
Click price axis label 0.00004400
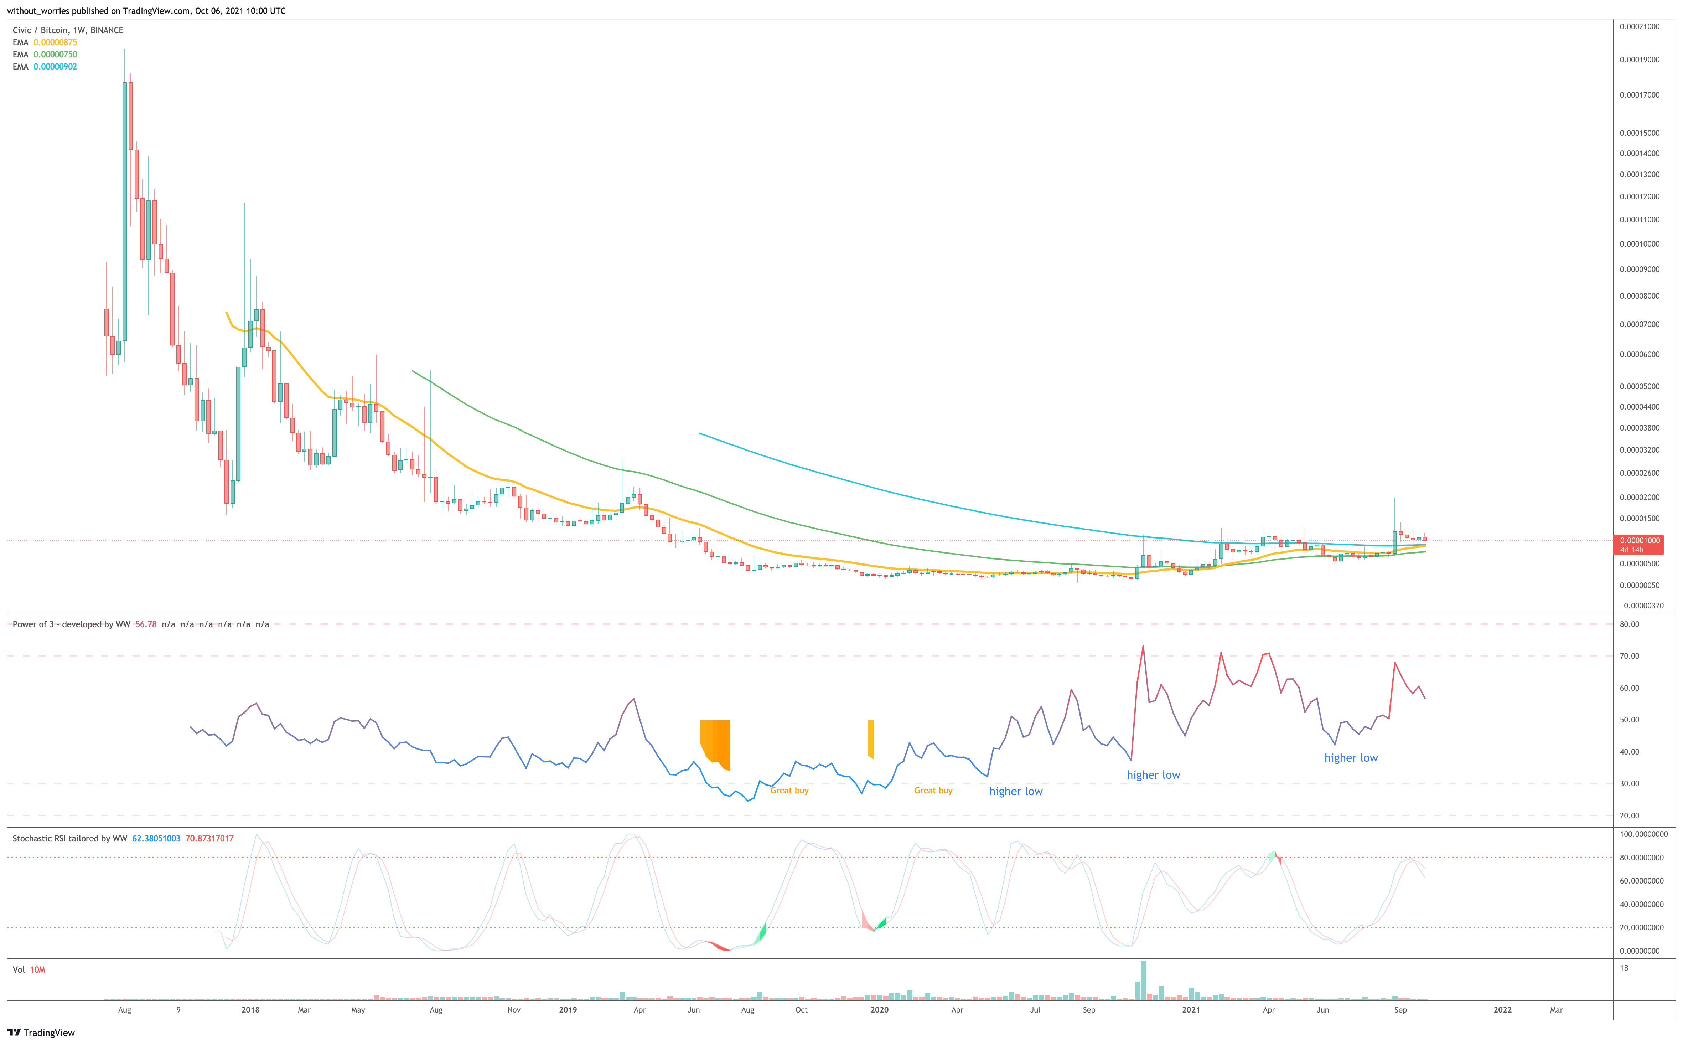(1640, 407)
